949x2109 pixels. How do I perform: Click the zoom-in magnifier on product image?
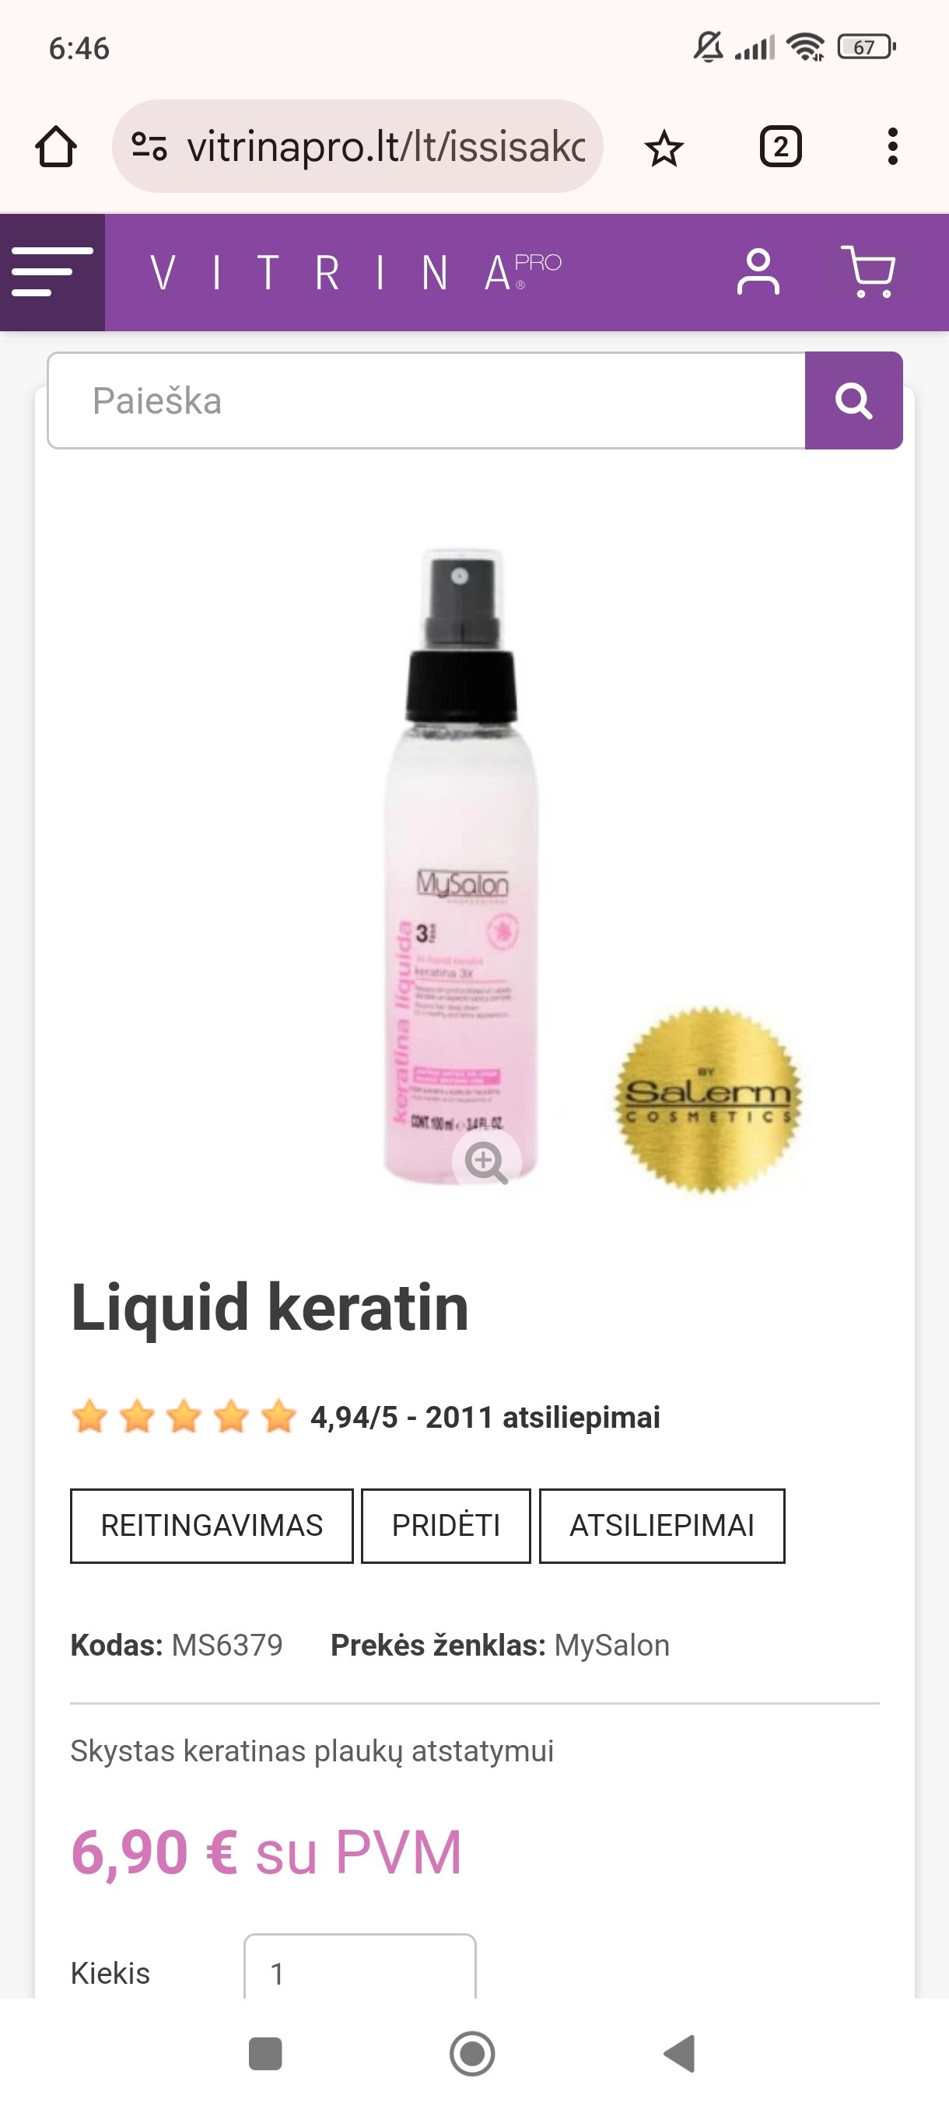486,1161
